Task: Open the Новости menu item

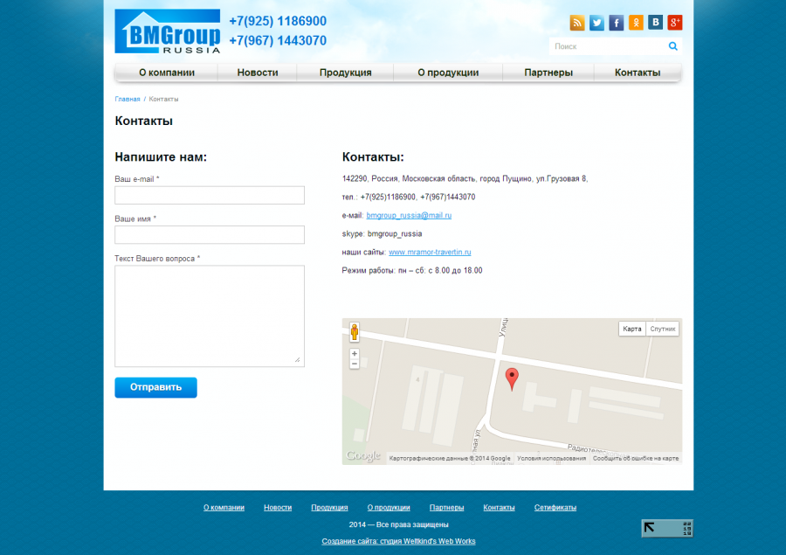Action: pyautogui.click(x=258, y=73)
